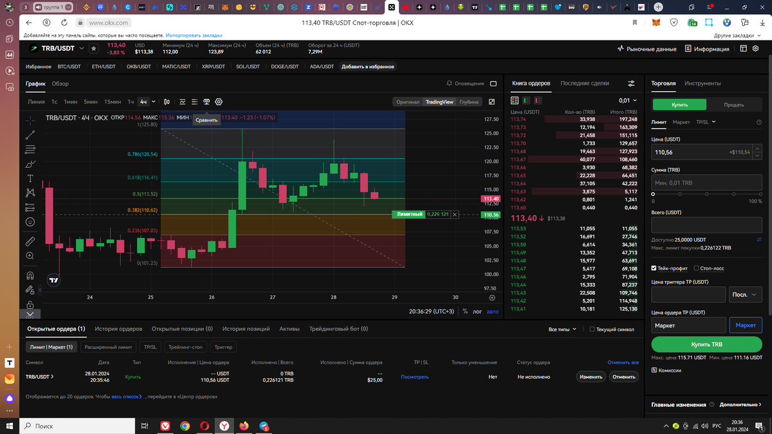Show only sell orders in order book

point(538,100)
